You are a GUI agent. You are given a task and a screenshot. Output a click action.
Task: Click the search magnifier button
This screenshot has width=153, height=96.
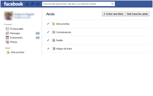point(112,4)
